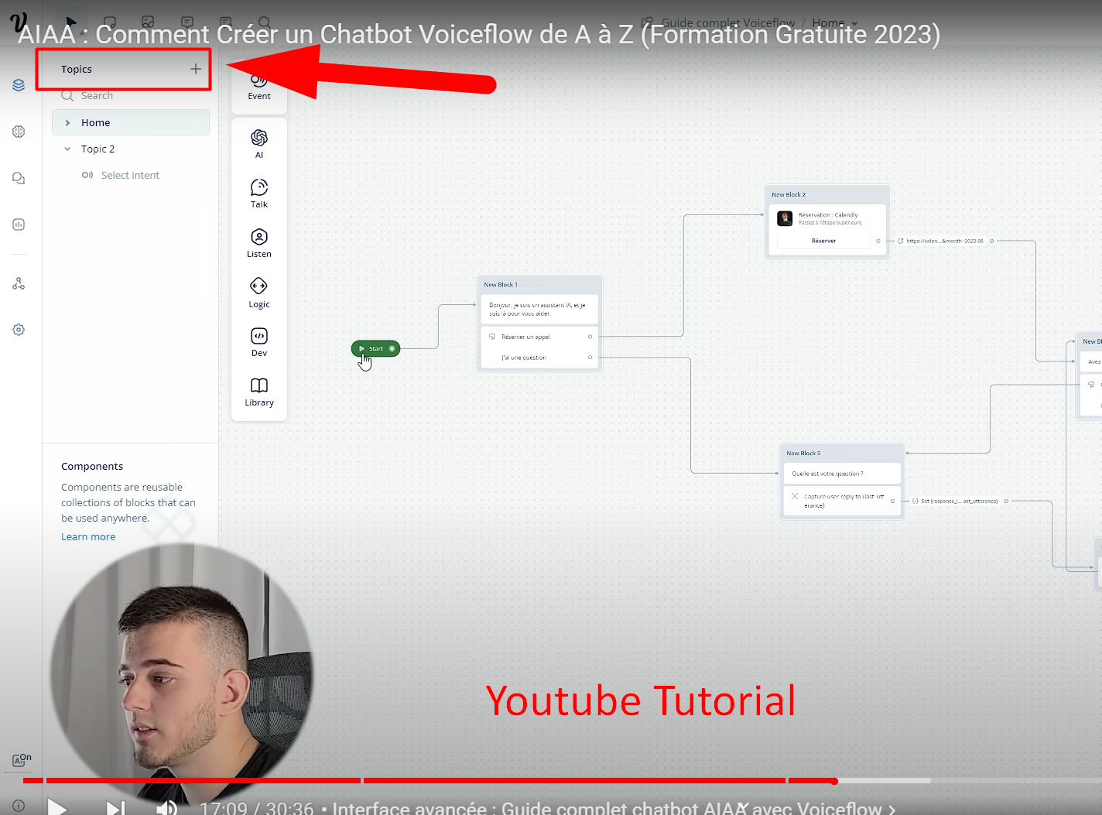Select the pointer cursor tool in top toolbar
Image resolution: width=1102 pixels, height=815 pixels.
[x=71, y=22]
